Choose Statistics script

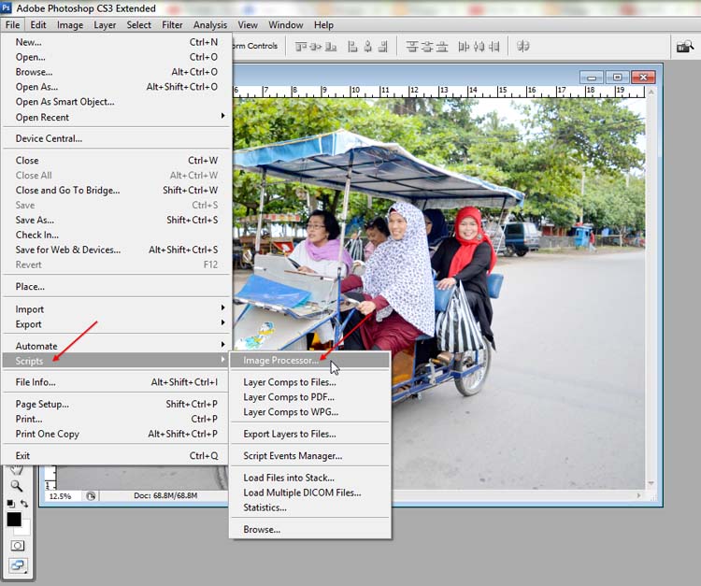click(x=309, y=507)
